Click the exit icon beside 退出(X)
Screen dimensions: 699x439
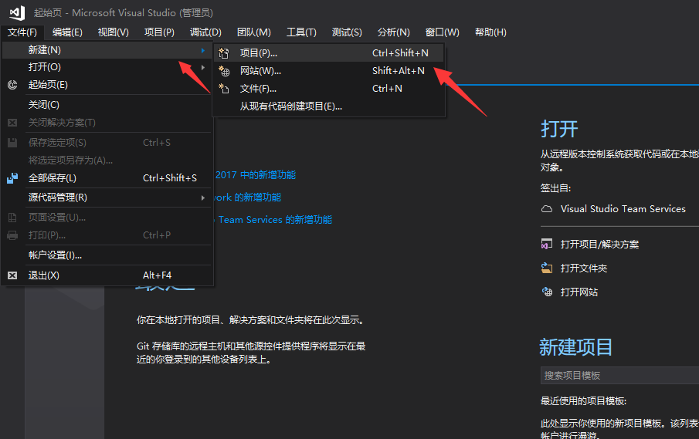pos(12,275)
